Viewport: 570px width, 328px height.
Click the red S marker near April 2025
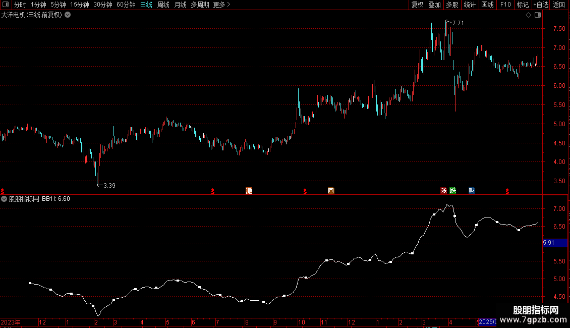pos(507,191)
